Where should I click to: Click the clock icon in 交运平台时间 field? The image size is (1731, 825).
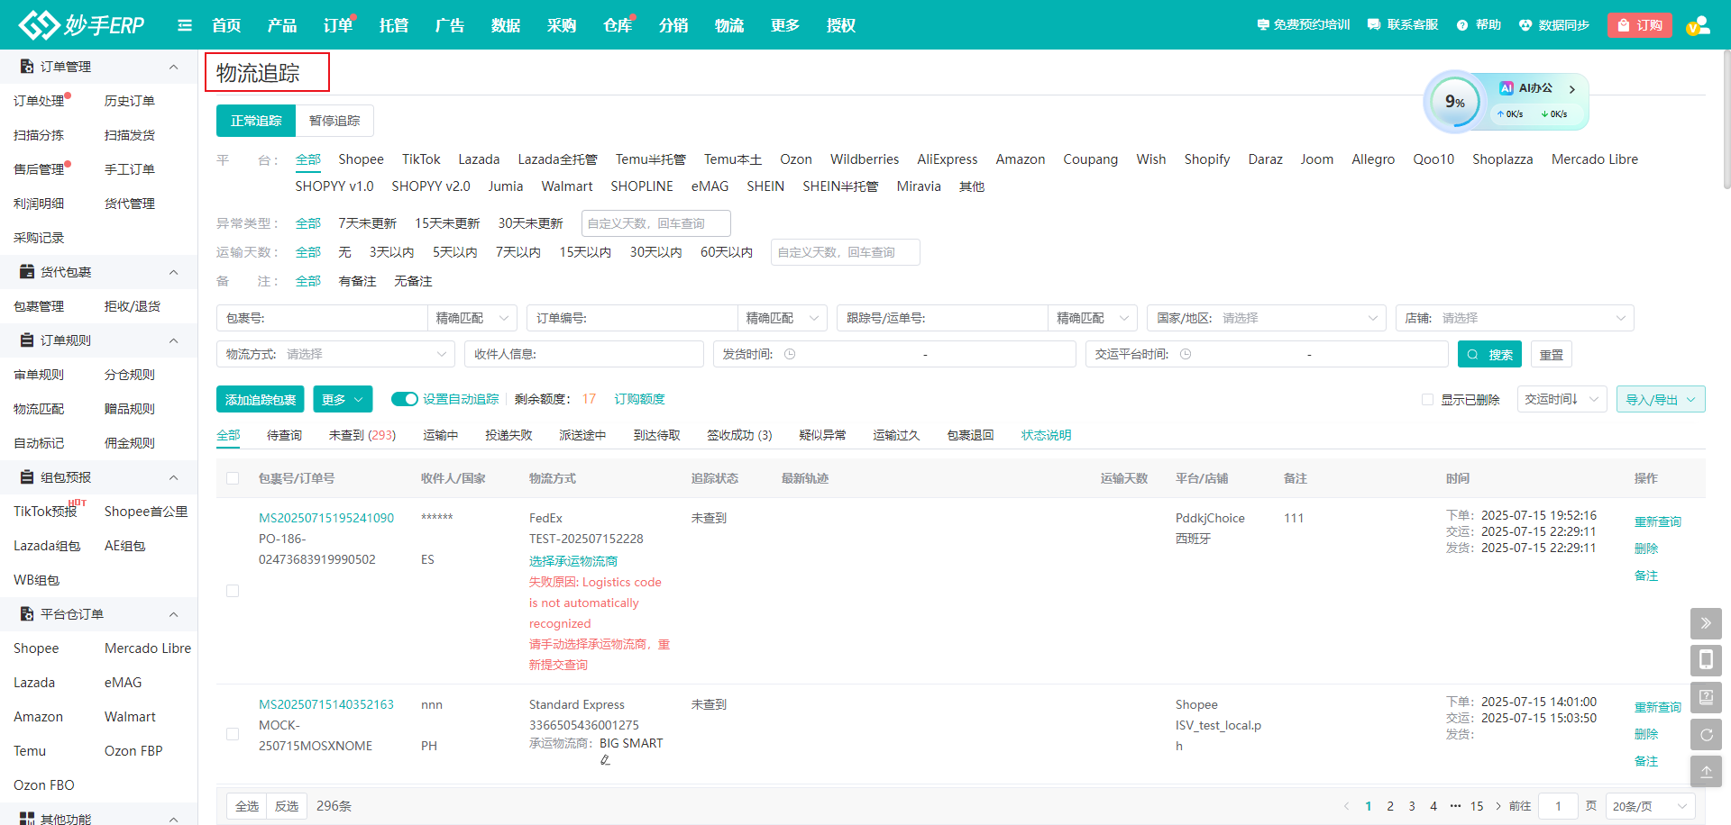point(1186,355)
